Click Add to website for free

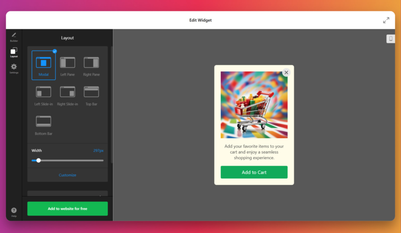pyautogui.click(x=67, y=209)
